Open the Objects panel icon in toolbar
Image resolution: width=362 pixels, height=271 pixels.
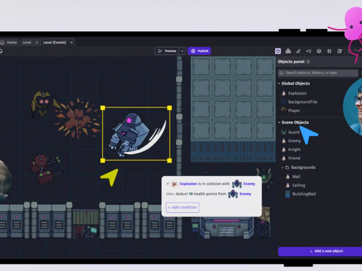coord(278,51)
